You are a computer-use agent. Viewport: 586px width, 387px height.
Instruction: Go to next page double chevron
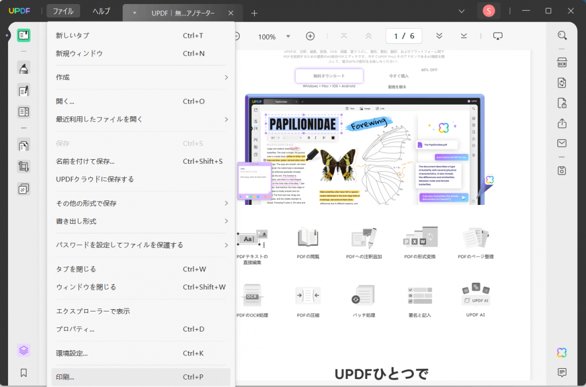point(439,36)
